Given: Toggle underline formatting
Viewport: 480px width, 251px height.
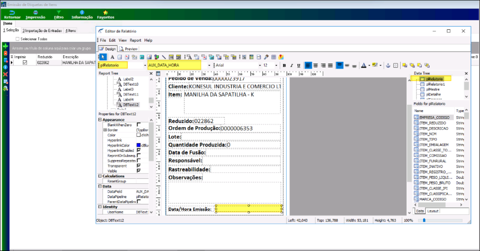Looking at the screenshot, I should tap(298, 65).
